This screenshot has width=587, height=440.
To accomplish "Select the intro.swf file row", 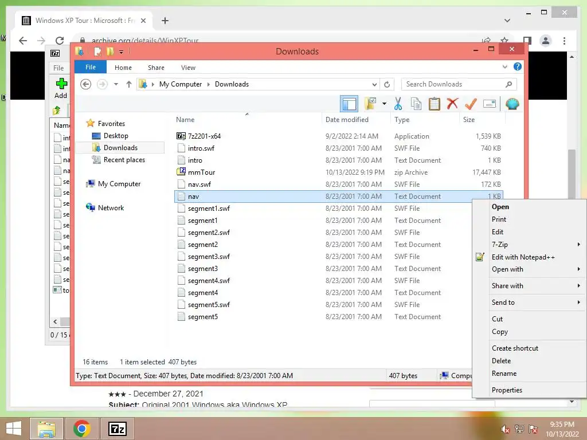I will point(338,148).
